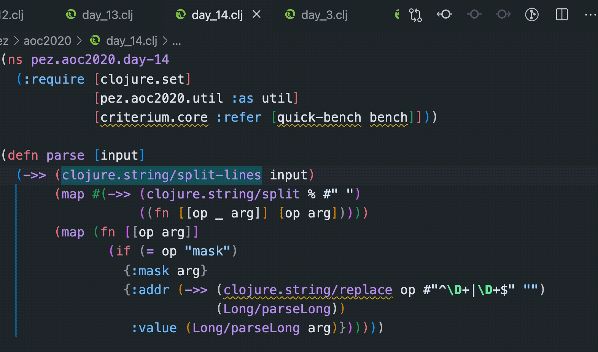Select the active day_14.clj tab

click(x=217, y=15)
